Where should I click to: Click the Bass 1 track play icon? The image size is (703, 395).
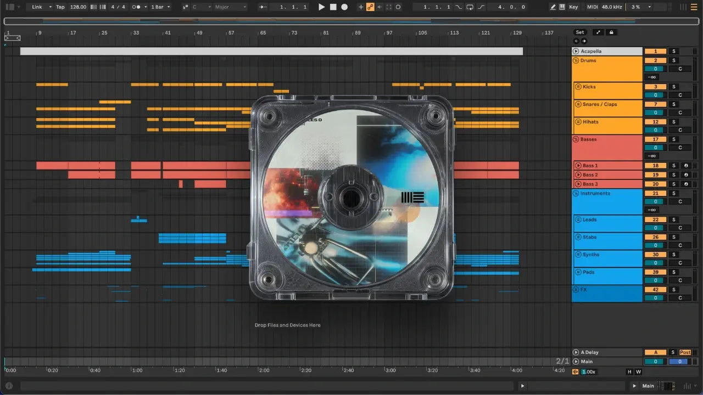click(578, 166)
